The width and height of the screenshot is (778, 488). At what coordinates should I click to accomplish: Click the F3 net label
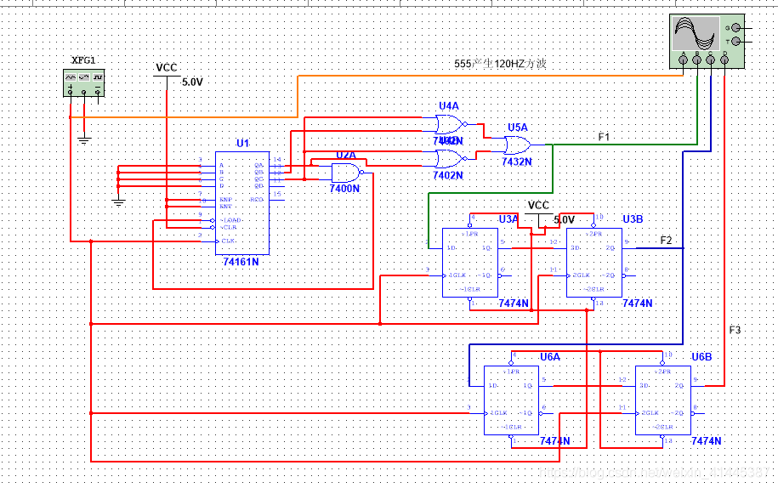click(735, 329)
